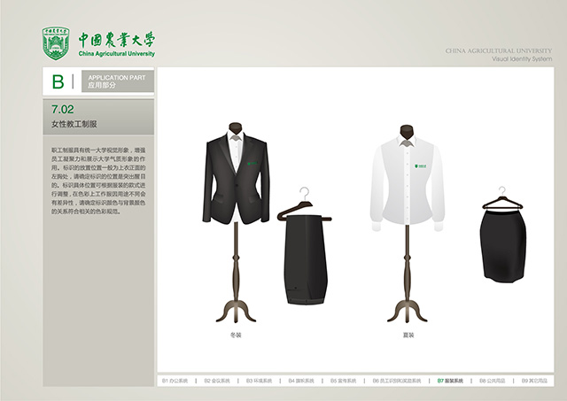The height and width of the screenshot is (401, 567).
Task: Switch to the B8 公共用品 tab
Action: (x=493, y=381)
